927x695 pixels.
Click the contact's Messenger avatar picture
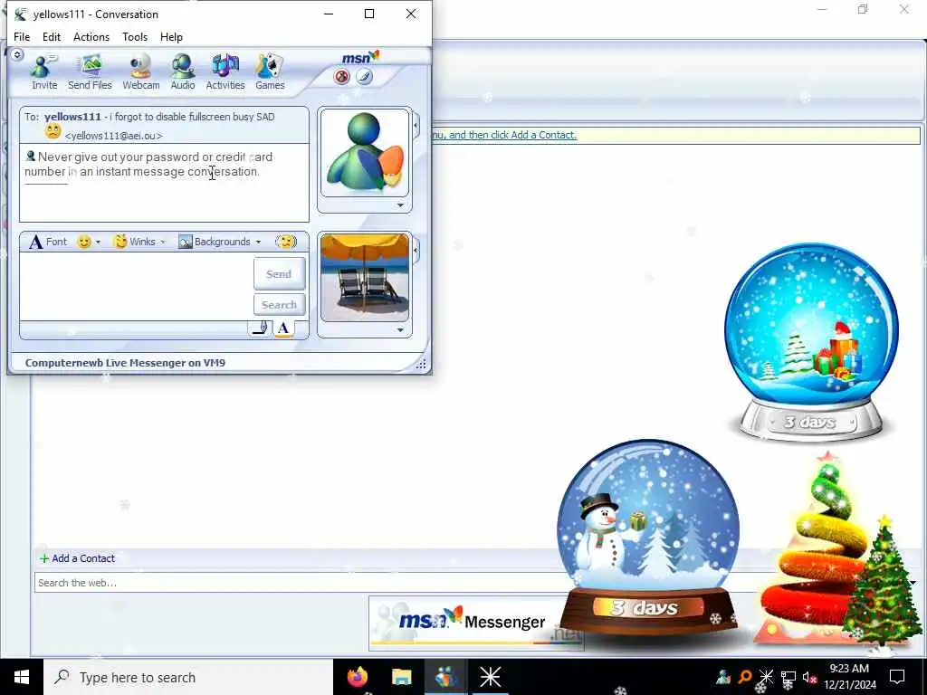click(x=365, y=152)
